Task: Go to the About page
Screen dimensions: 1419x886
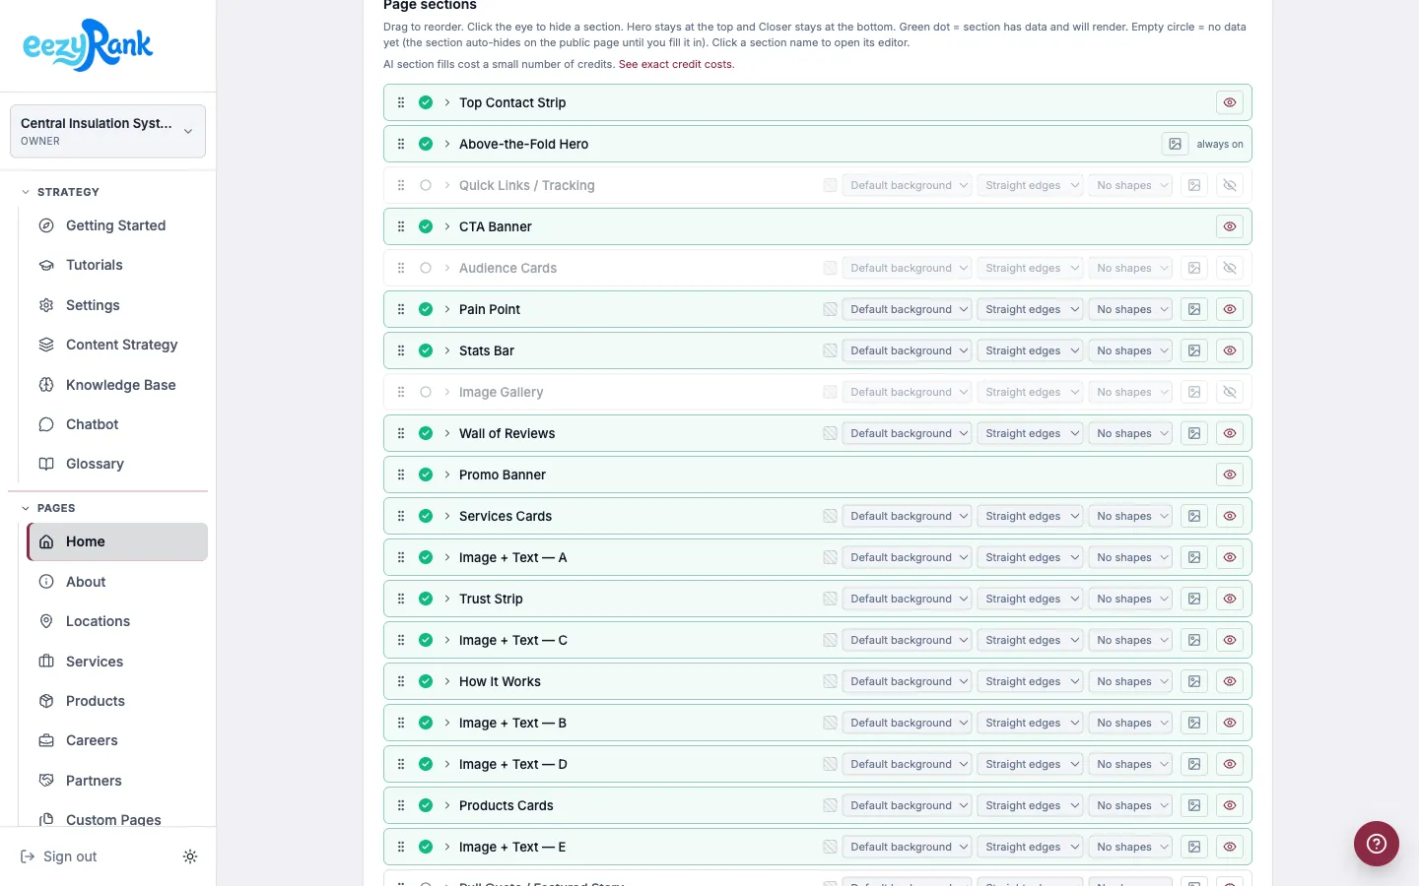Action: tap(117, 582)
